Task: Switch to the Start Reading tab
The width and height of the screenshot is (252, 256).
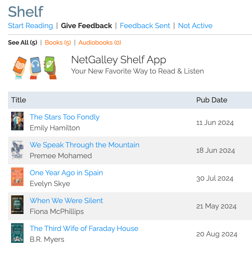Action: pos(30,26)
